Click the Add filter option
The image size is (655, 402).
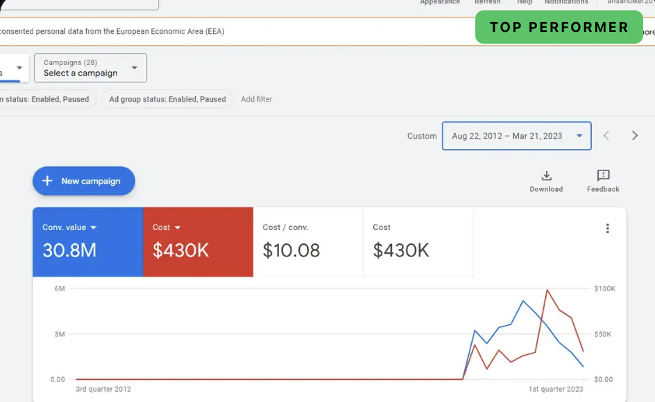(257, 99)
